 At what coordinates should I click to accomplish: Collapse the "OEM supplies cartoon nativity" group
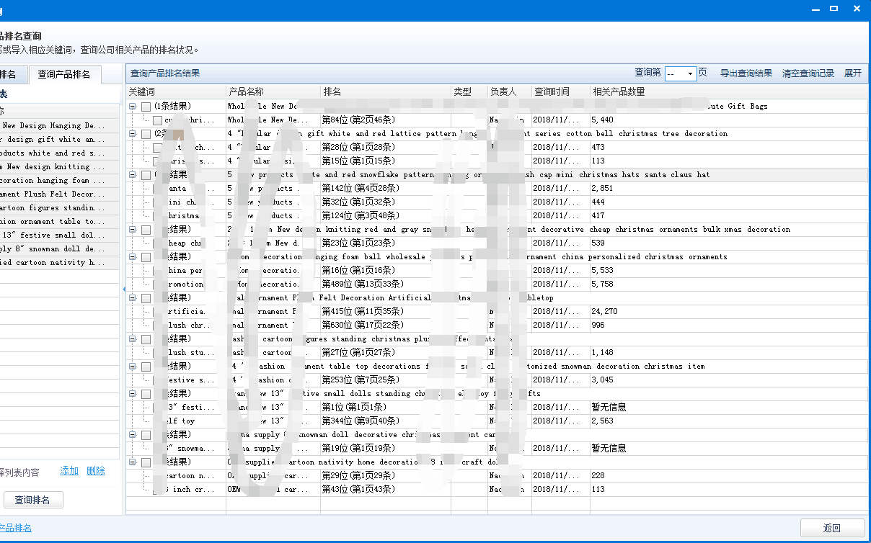point(133,462)
